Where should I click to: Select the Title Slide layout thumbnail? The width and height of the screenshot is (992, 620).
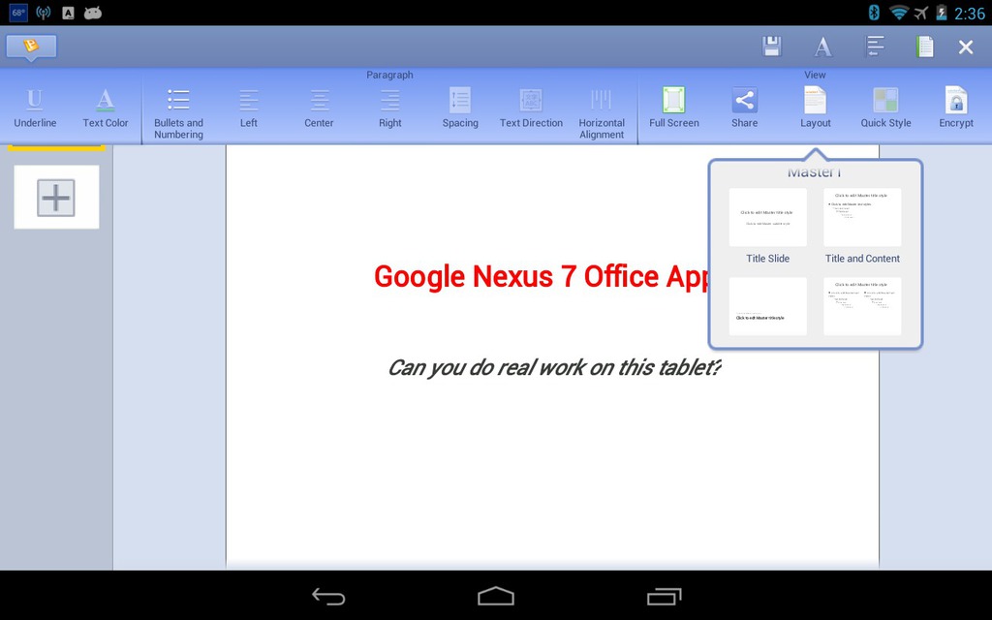(x=767, y=217)
